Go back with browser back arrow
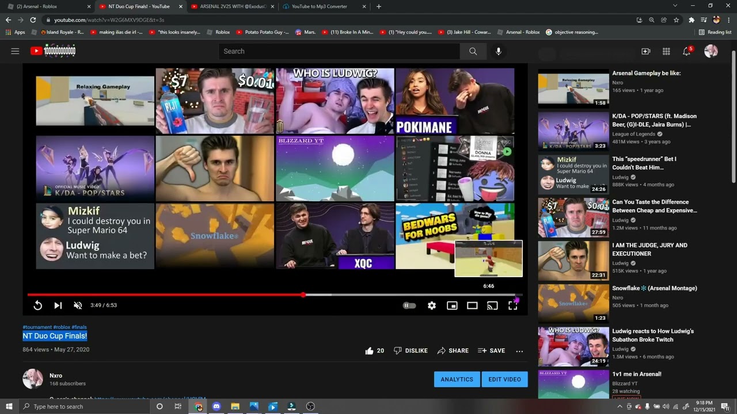This screenshot has height=414, width=737. pos(8,20)
